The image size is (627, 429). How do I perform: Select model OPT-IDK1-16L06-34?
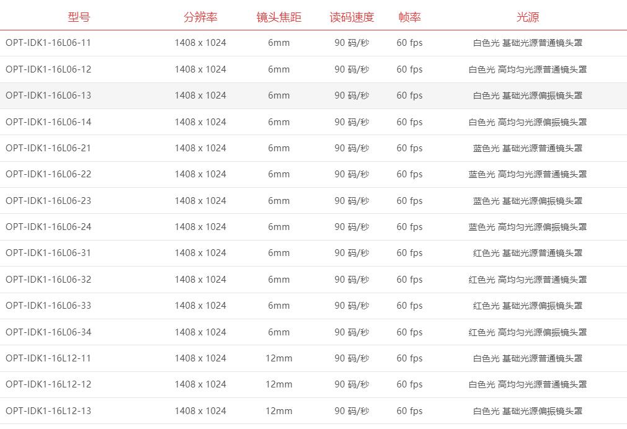[x=48, y=332]
